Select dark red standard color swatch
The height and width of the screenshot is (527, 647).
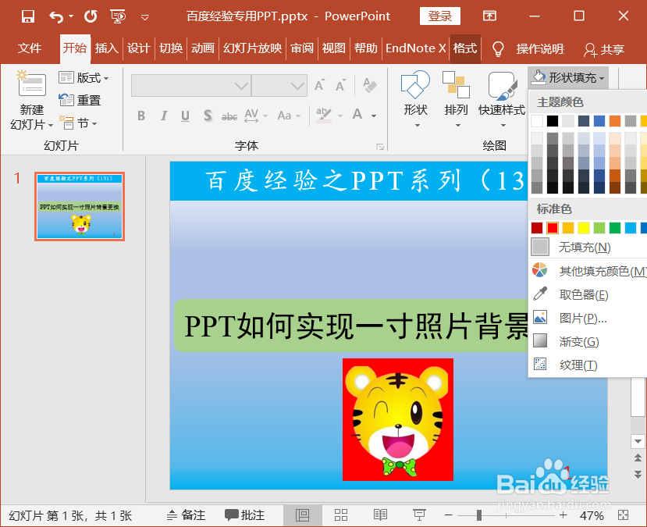click(x=537, y=228)
